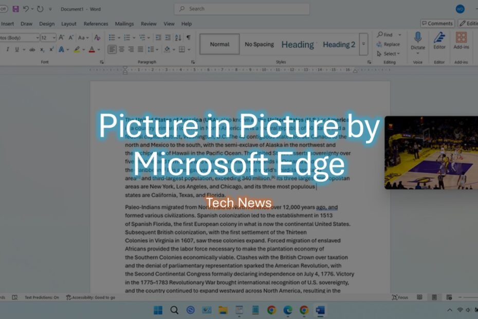The width and height of the screenshot is (478, 319).
Task: Click the Word icon in the taskbar
Action: click(x=320, y=310)
